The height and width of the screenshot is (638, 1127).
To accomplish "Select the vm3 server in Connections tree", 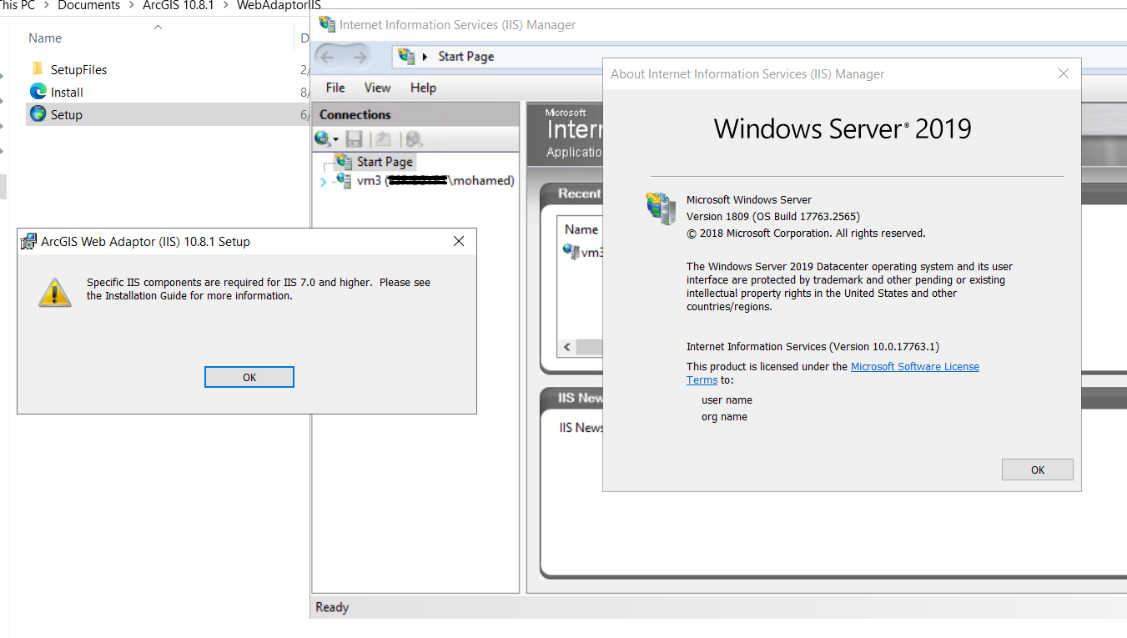I will coord(435,180).
